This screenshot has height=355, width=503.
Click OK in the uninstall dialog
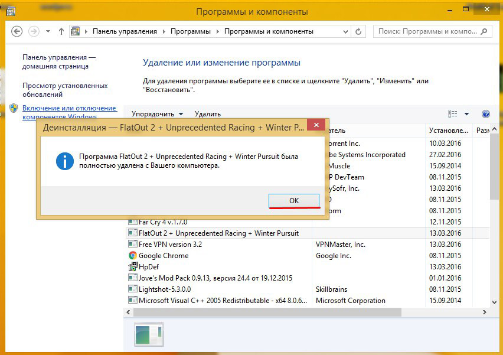(x=294, y=201)
